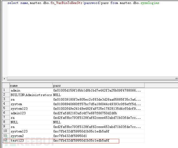Viewport: 178px width, 148px height.
Task: Click the NULL name cell in row 8
Action: pyautogui.click(x=14, y=122)
